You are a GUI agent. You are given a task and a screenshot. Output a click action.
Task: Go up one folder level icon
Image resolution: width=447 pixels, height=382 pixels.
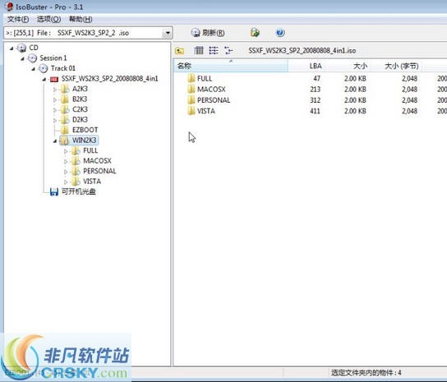coord(180,51)
